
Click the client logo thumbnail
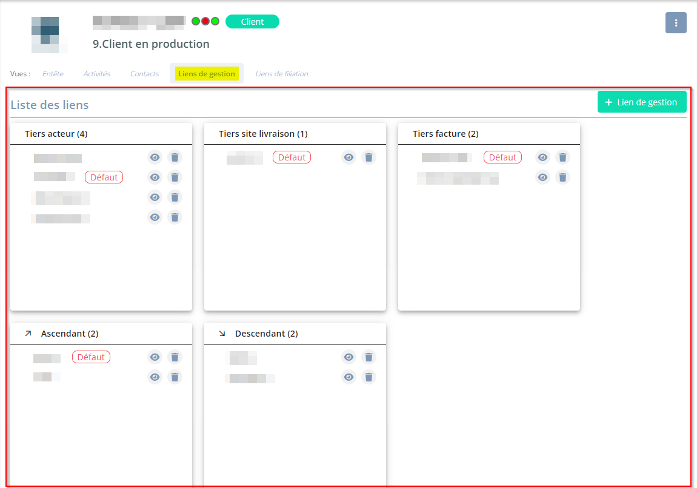[45, 35]
